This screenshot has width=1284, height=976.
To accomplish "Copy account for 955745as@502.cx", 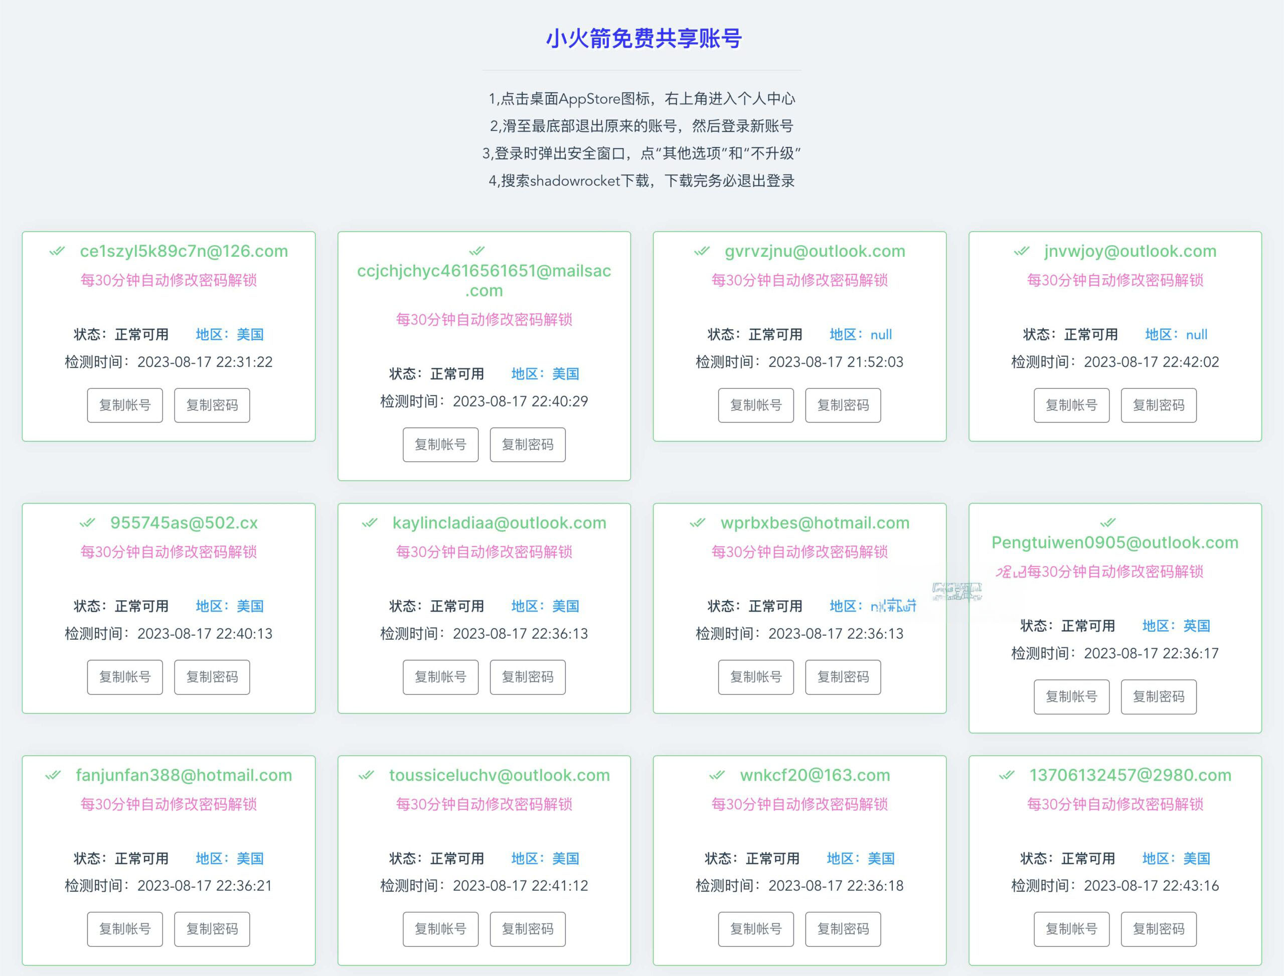I will (x=125, y=677).
